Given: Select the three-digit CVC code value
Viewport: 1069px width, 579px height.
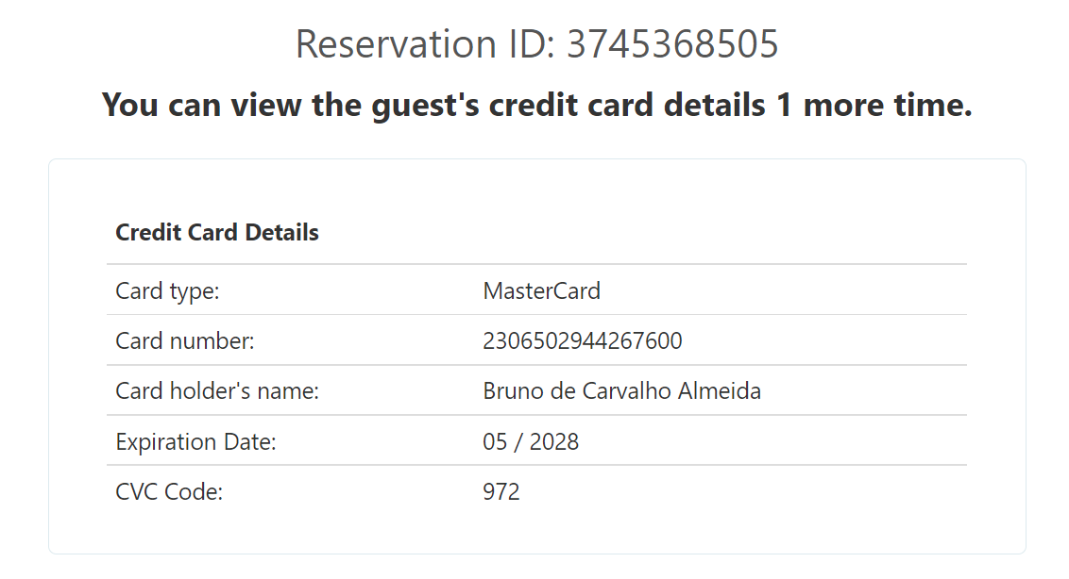Looking at the screenshot, I should [501, 491].
